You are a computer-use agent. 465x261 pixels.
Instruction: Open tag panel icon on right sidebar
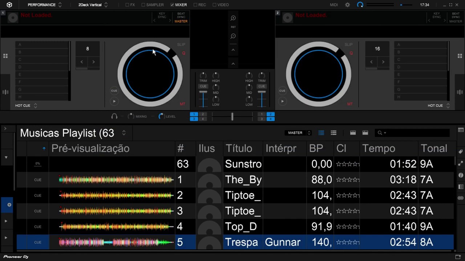pos(461,152)
